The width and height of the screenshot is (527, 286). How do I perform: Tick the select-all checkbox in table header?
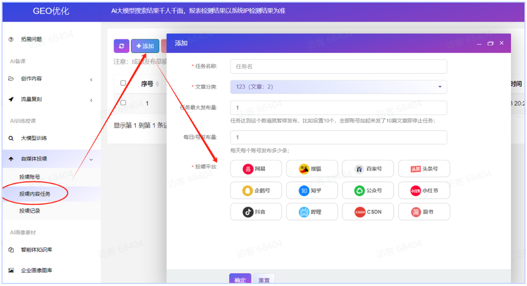coord(123,83)
